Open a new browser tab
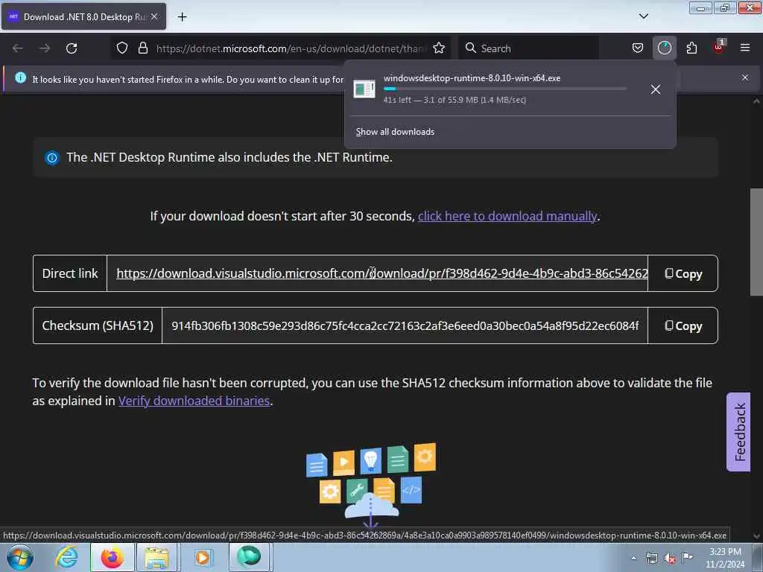This screenshot has width=763, height=572. [182, 17]
